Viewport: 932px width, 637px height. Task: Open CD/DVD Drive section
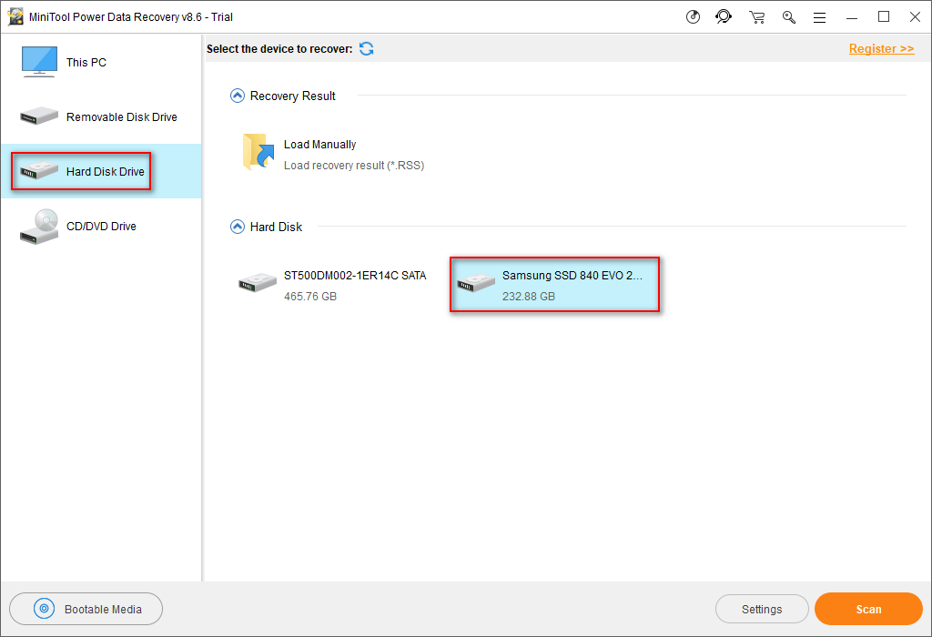[100, 227]
